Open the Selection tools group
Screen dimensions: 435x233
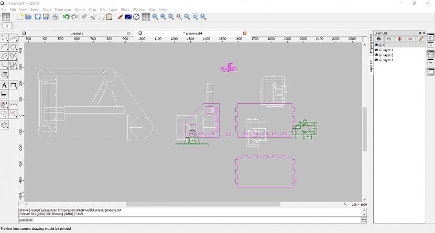pos(13,114)
